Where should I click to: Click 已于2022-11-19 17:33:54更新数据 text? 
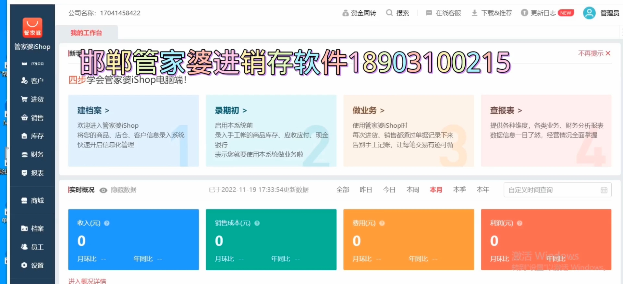coord(259,190)
